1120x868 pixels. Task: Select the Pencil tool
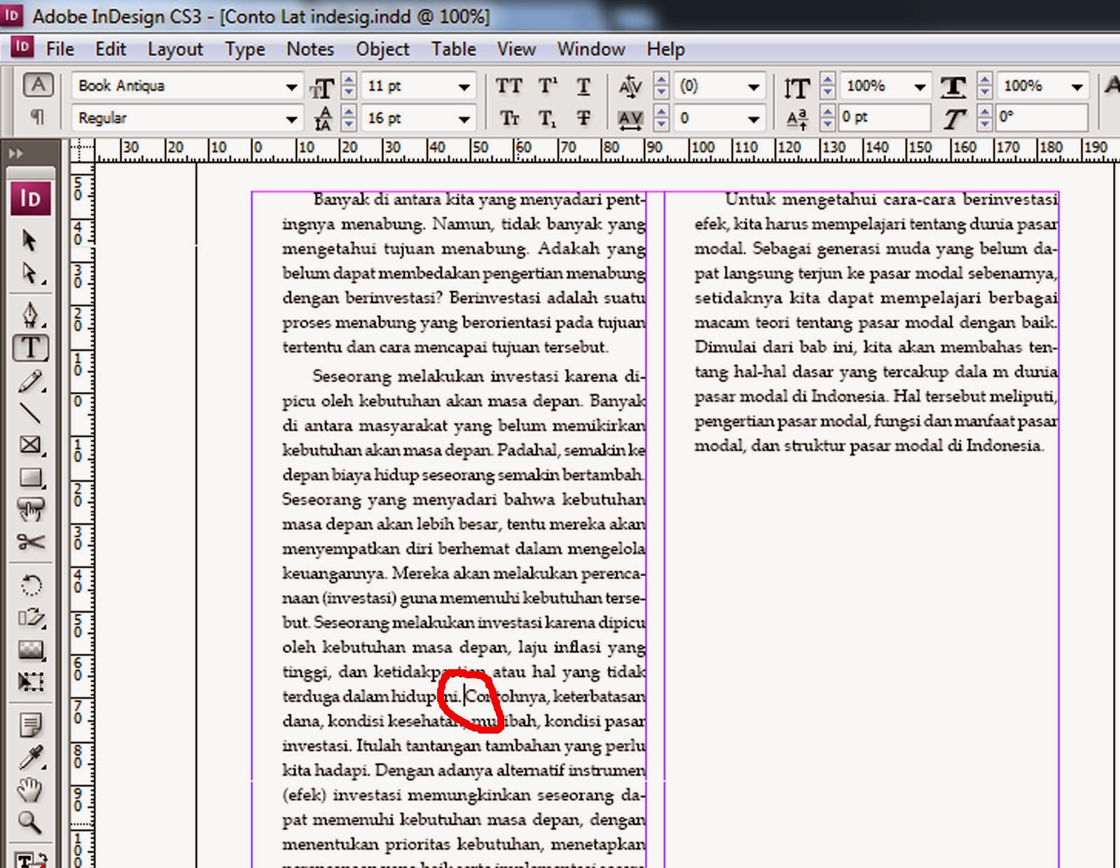(29, 381)
